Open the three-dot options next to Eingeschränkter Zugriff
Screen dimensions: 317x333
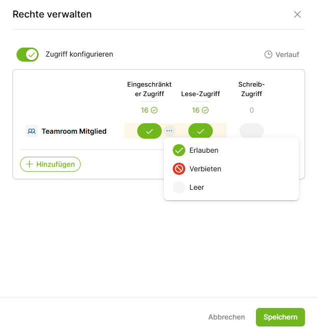[x=169, y=131]
